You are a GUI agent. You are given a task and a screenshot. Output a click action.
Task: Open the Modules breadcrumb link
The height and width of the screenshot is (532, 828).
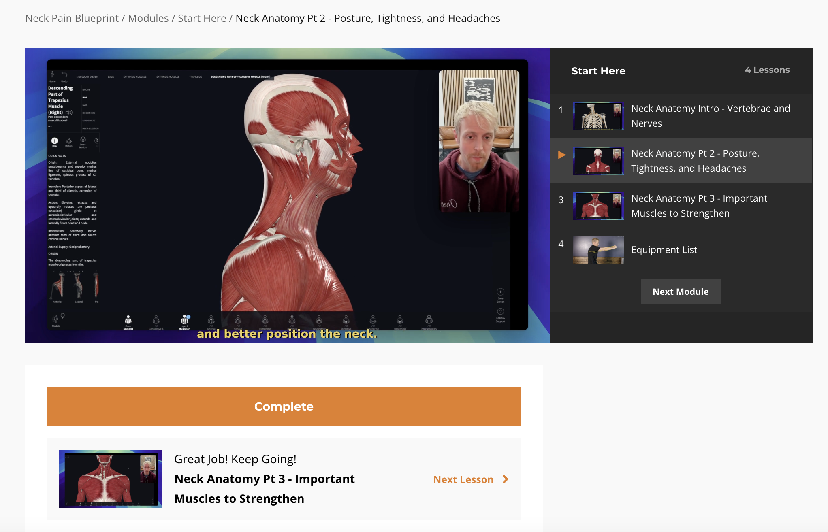(148, 18)
